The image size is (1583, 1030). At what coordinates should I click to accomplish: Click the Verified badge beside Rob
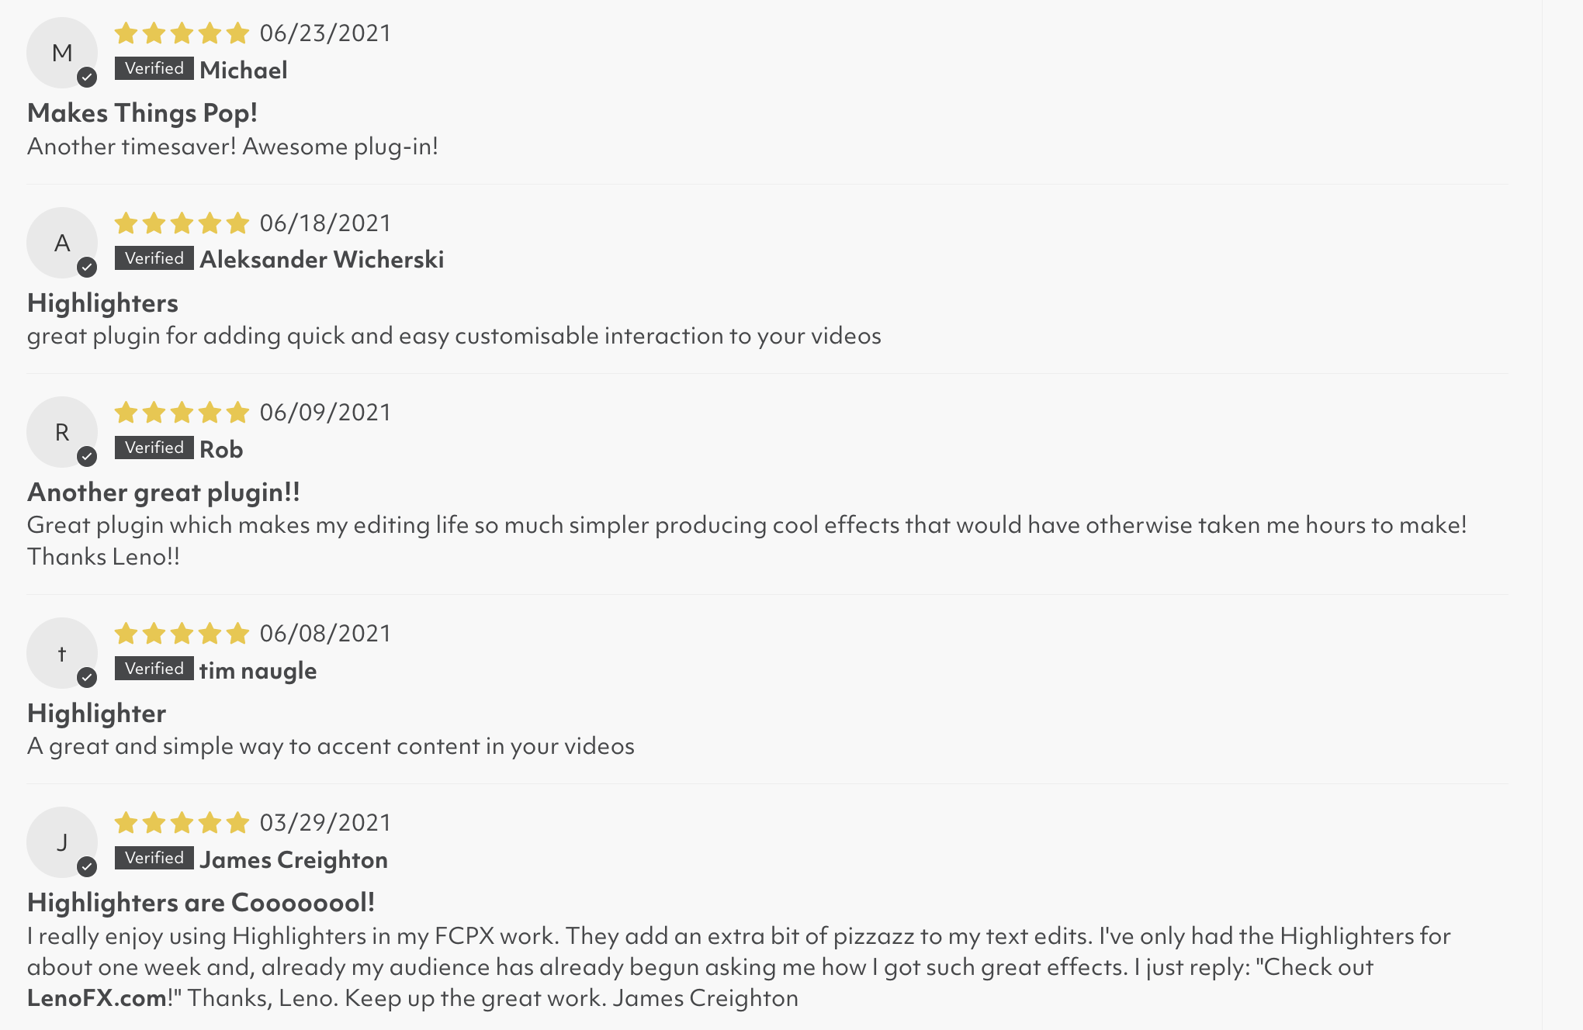(x=154, y=448)
